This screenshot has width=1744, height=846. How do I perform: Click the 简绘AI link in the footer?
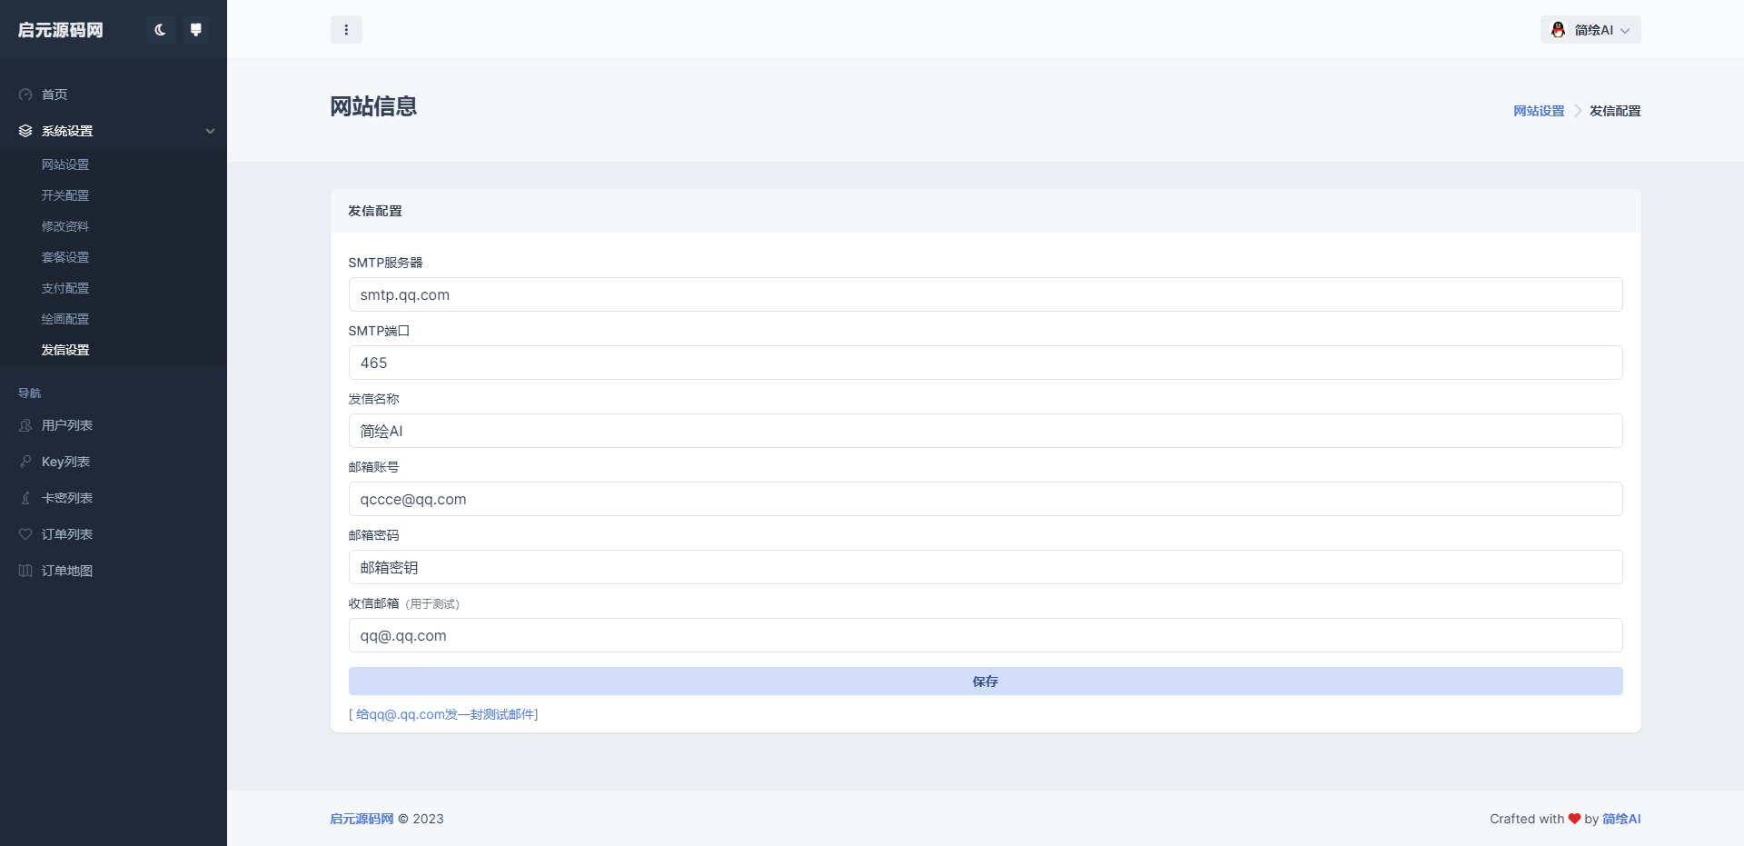pos(1620,819)
